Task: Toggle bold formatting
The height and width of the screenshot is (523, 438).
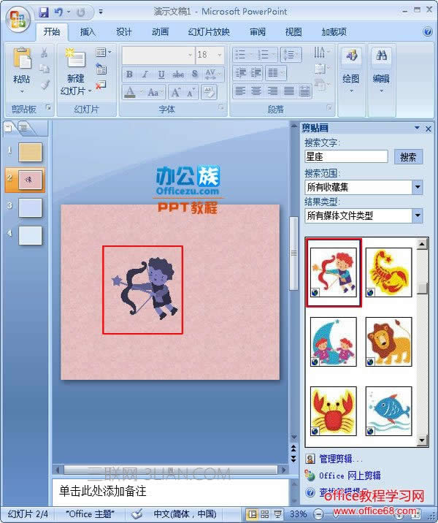Action: [x=129, y=74]
